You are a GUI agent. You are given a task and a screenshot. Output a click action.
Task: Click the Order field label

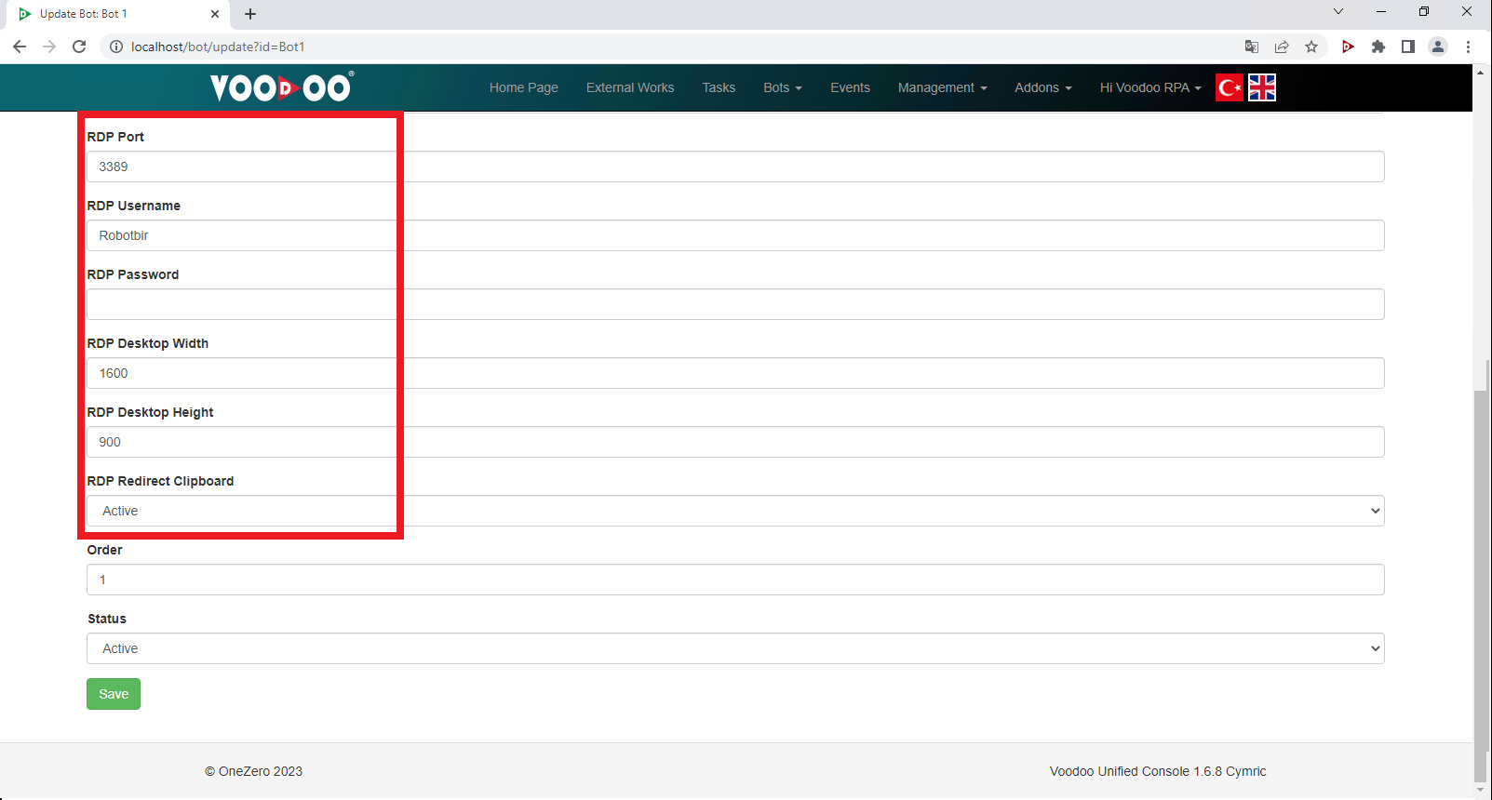tap(104, 550)
